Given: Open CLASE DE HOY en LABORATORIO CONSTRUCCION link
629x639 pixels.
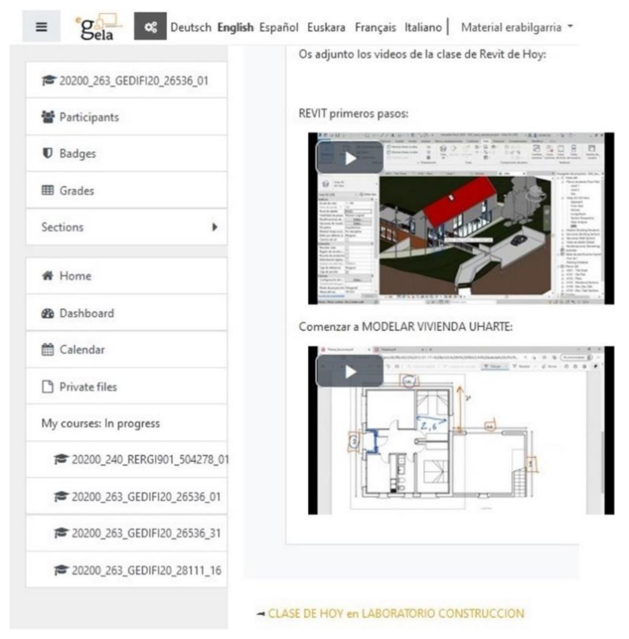Looking at the screenshot, I should (x=396, y=614).
